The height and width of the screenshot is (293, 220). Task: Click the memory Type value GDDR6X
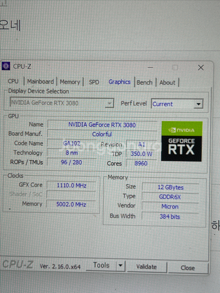pyautogui.click(x=170, y=197)
